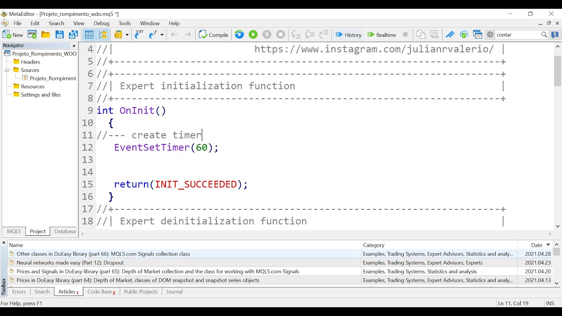Start debugging on real data, green play

(x=253, y=35)
